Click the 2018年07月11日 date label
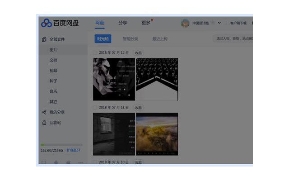289x181 pixels. tap(114, 108)
